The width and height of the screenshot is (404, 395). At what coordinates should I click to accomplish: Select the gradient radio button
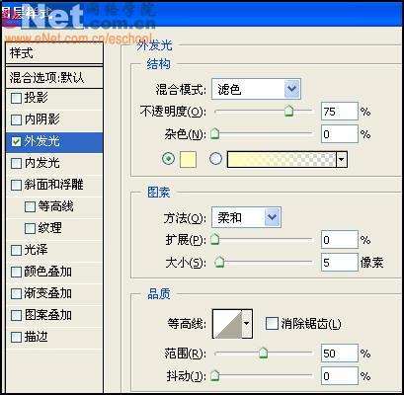[215, 159]
